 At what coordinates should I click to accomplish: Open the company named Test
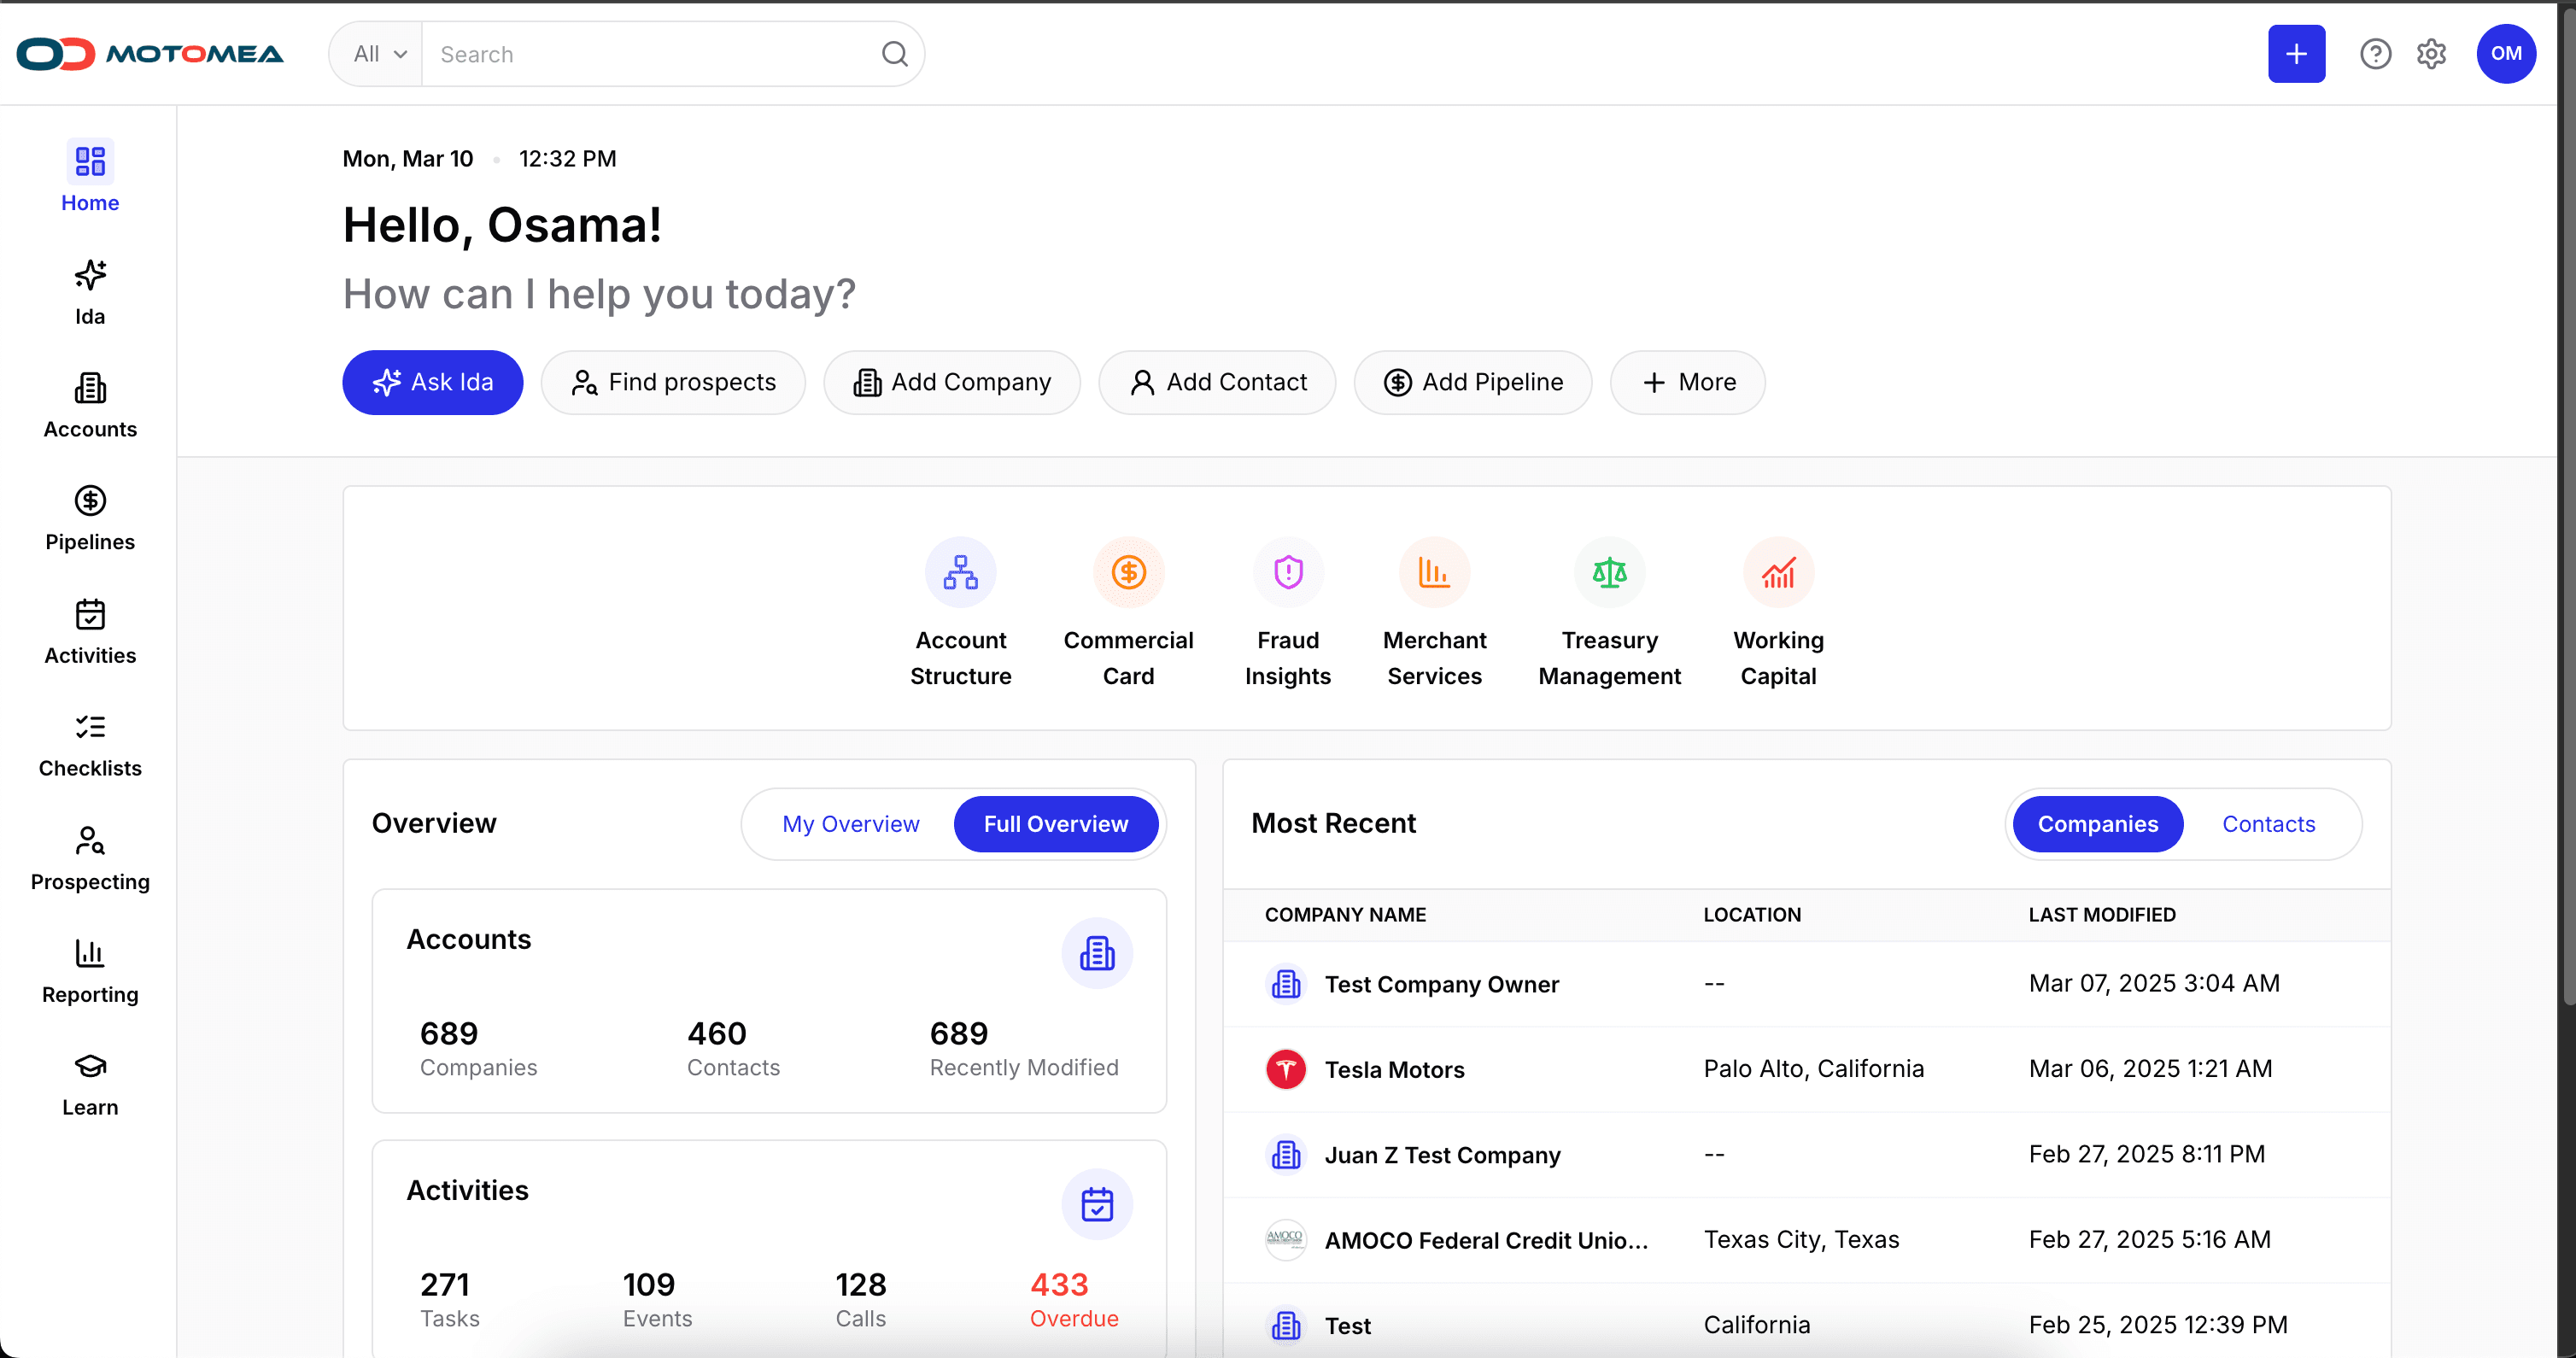coord(1347,1326)
